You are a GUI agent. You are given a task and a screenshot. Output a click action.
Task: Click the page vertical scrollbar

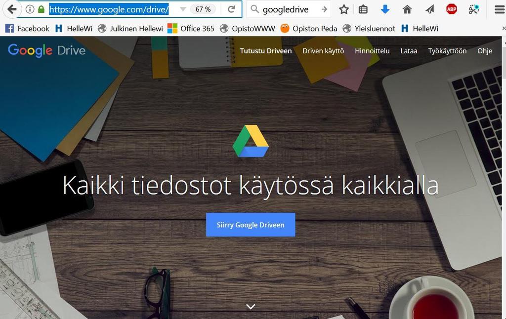tap(504, 177)
